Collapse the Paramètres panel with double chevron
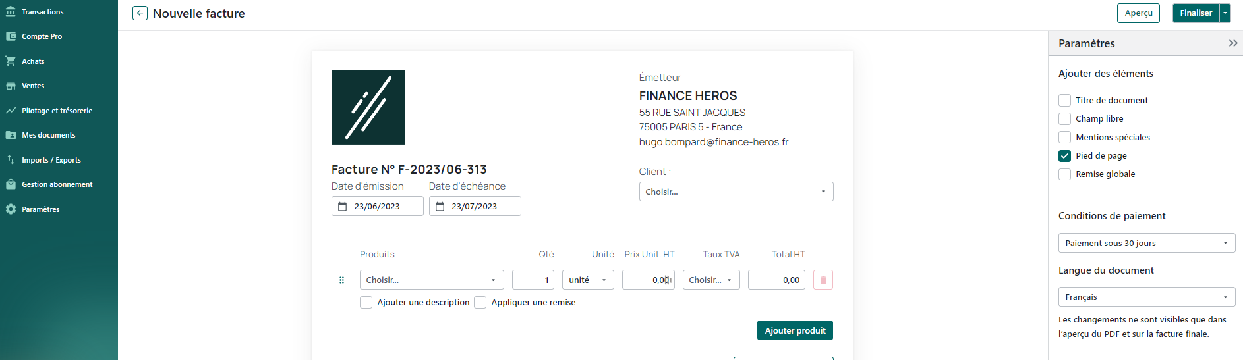 pyautogui.click(x=1232, y=43)
